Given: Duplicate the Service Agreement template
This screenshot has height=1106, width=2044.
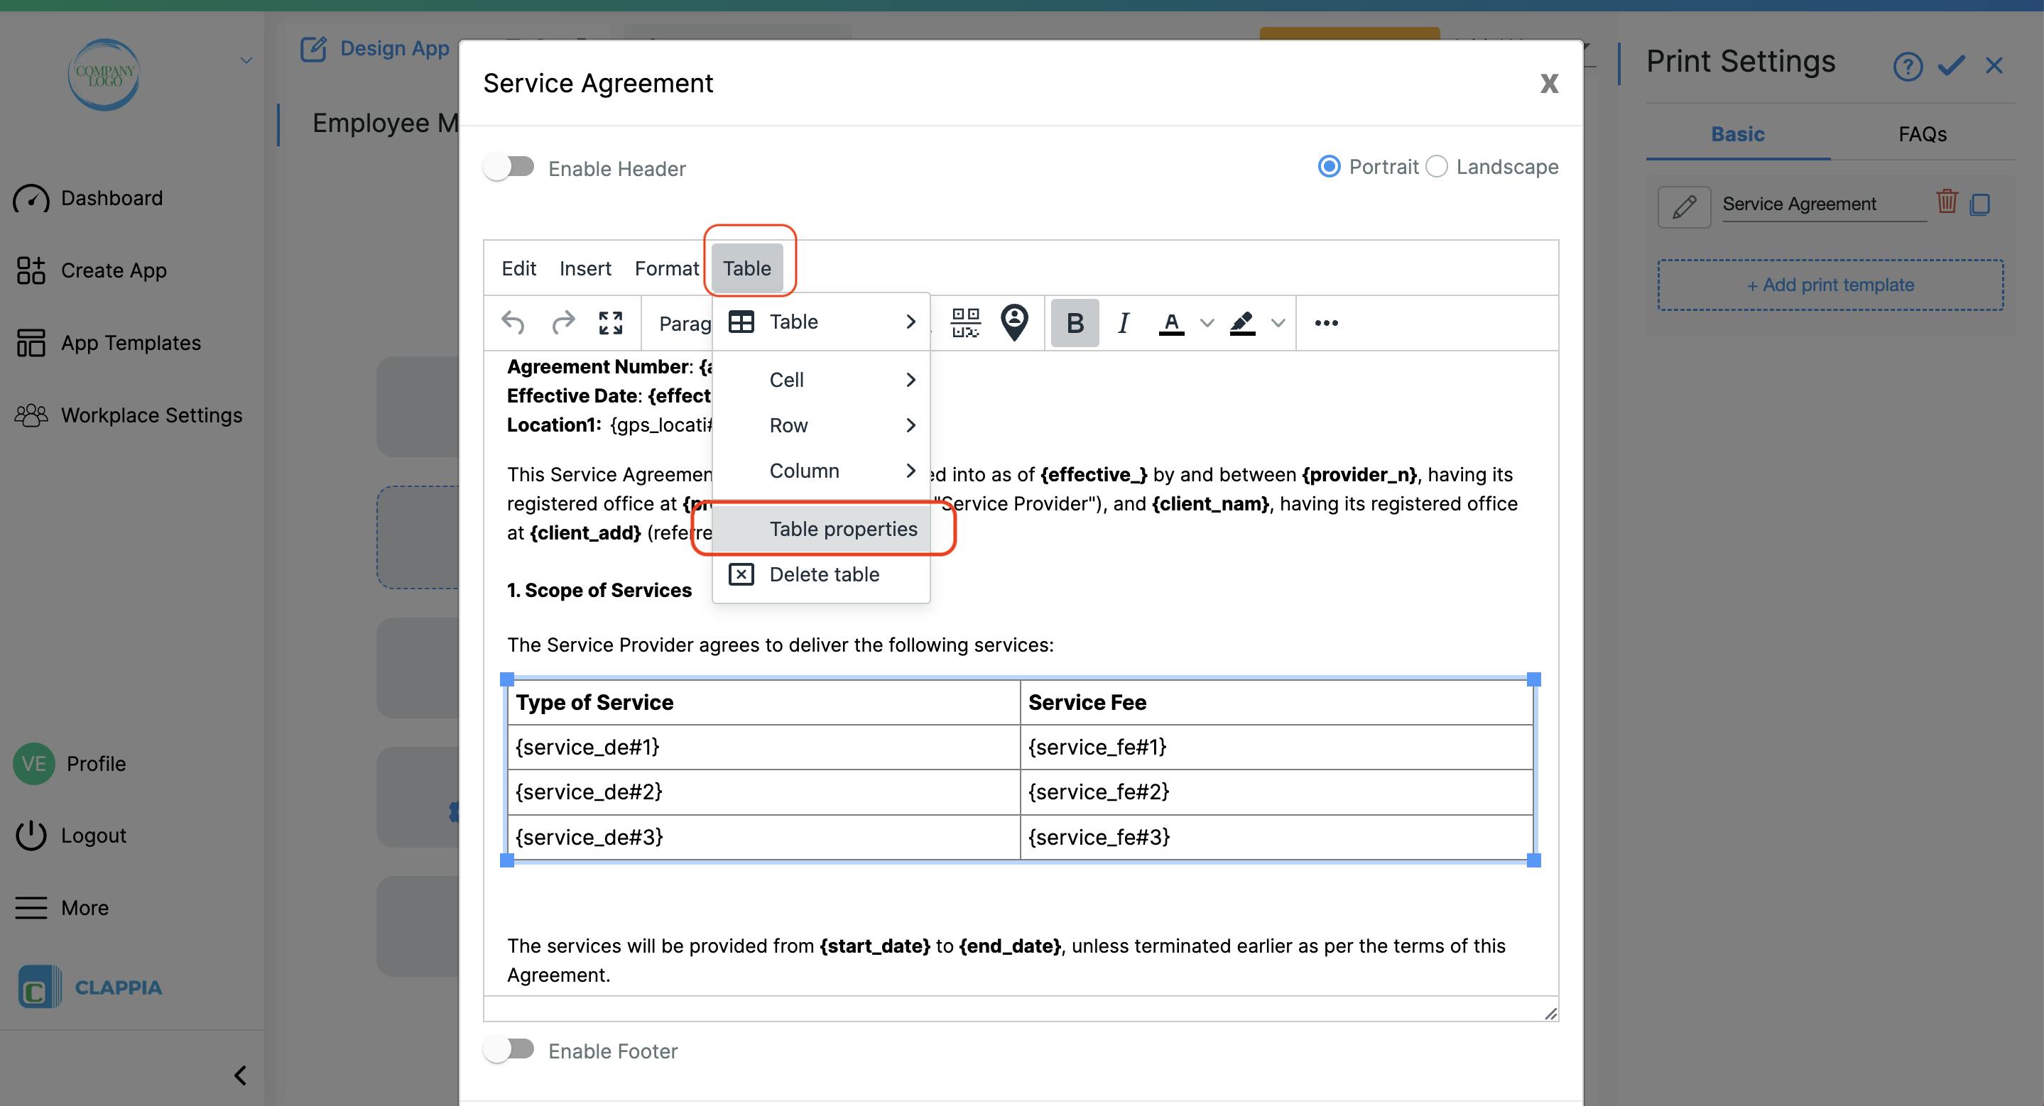Looking at the screenshot, I should coord(1980,204).
